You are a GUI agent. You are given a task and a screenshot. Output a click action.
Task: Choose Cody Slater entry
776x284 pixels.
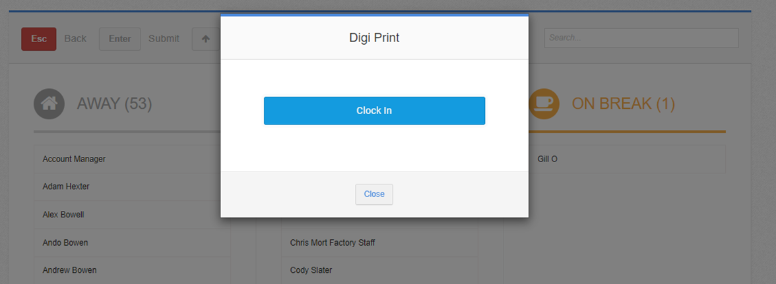(379, 270)
